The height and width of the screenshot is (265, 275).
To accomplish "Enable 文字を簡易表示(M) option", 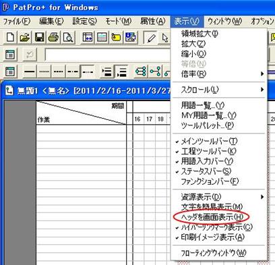I will [x=212, y=207].
